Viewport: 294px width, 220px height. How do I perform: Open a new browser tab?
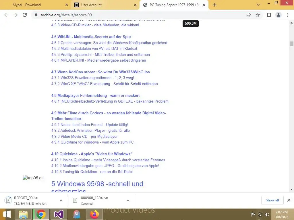pos(215,5)
